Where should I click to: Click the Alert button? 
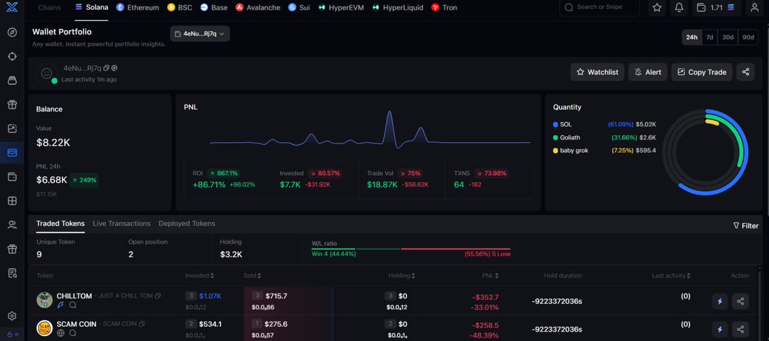(648, 72)
